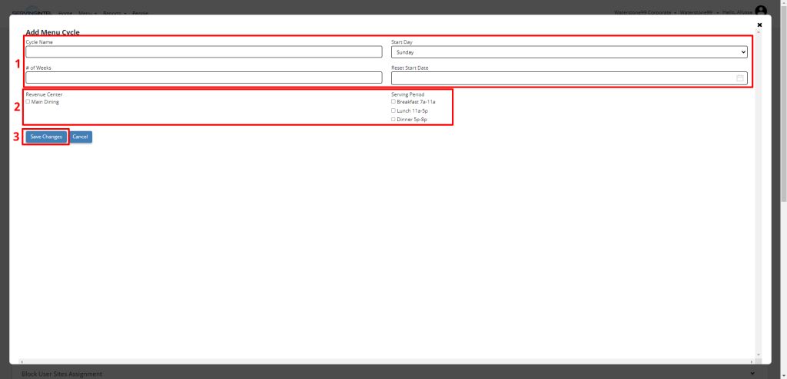Click the user profile avatar icon

(761, 11)
